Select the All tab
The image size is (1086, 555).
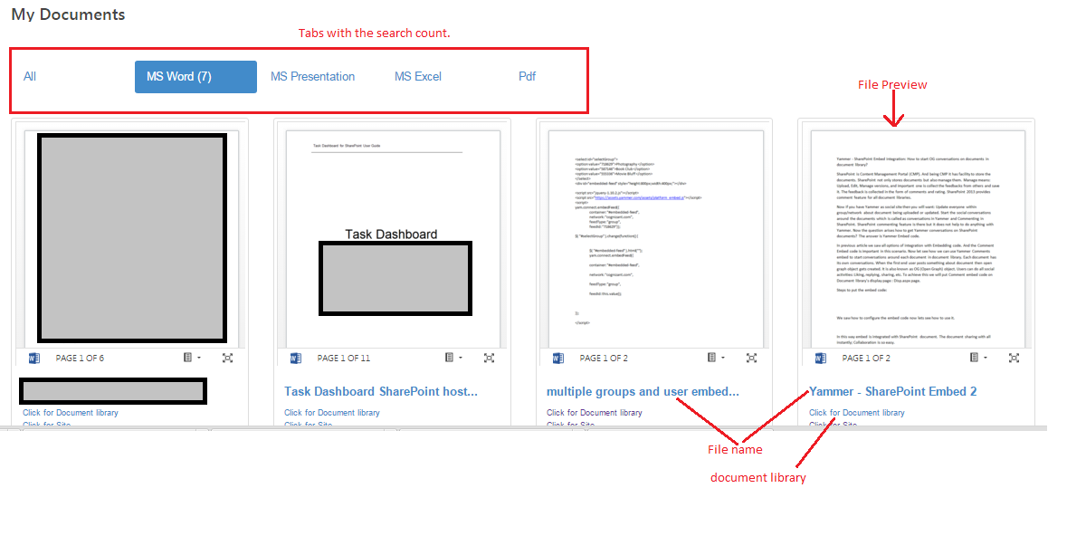click(x=30, y=77)
